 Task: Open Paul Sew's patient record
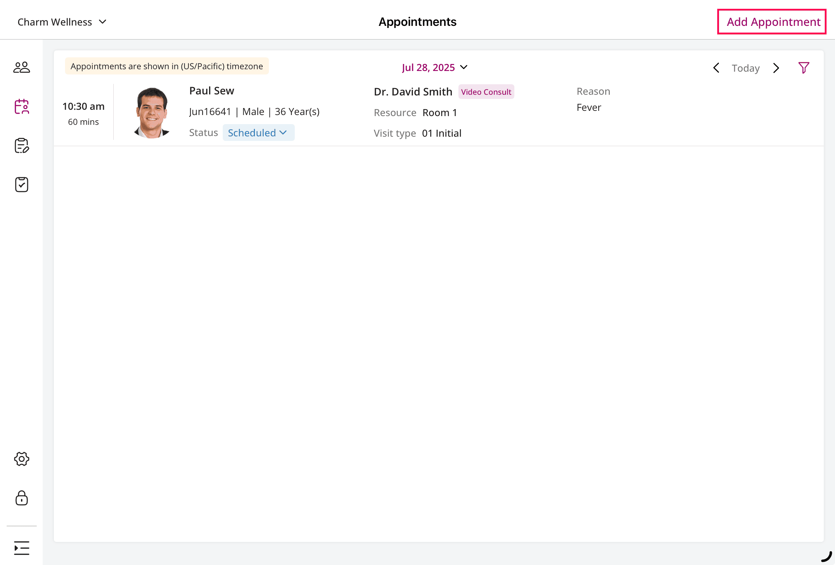[211, 91]
